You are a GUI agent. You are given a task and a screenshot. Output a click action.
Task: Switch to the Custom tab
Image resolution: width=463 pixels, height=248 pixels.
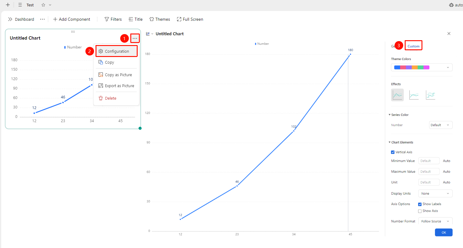pyautogui.click(x=414, y=46)
